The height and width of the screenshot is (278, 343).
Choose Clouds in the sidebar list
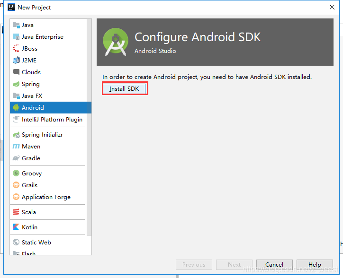(x=48, y=72)
